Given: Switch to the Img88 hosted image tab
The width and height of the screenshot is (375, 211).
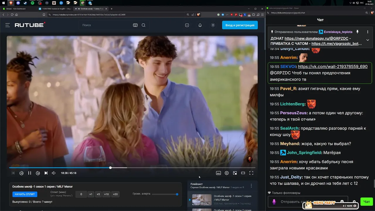Looking at the screenshot, I should (x=54, y=9).
